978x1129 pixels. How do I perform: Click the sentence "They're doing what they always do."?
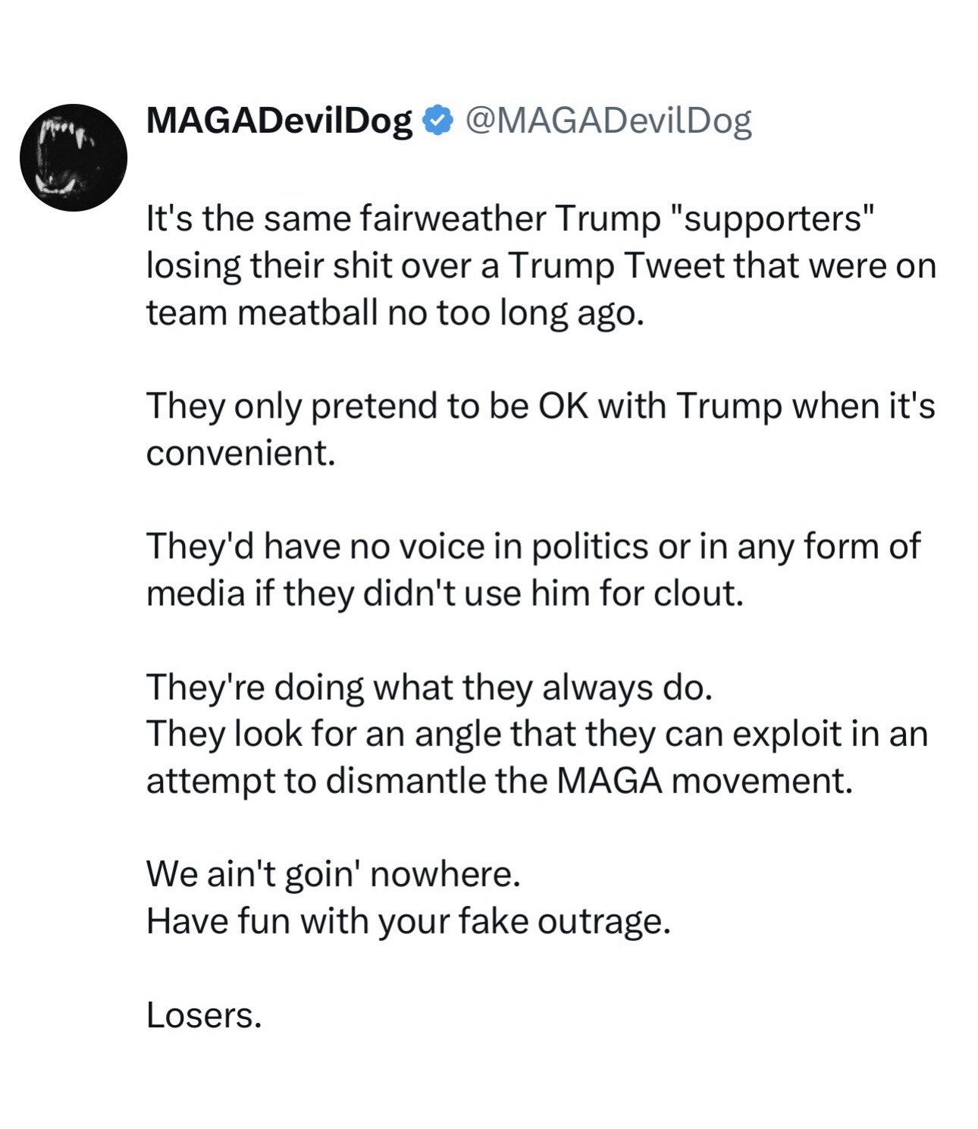[x=429, y=688]
